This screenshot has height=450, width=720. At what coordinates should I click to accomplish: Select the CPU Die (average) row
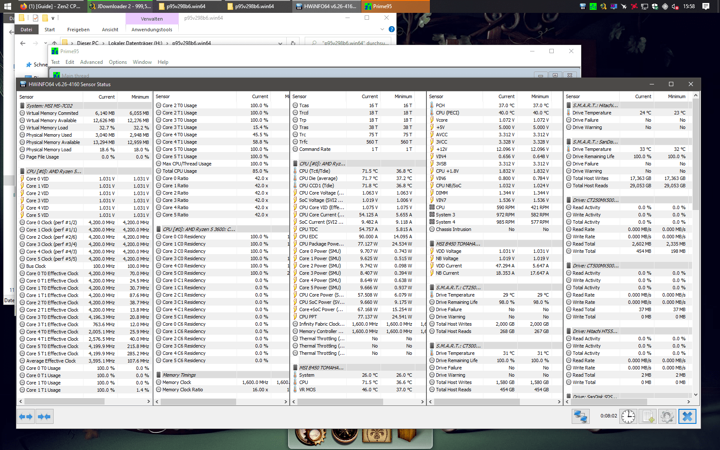[358, 178]
